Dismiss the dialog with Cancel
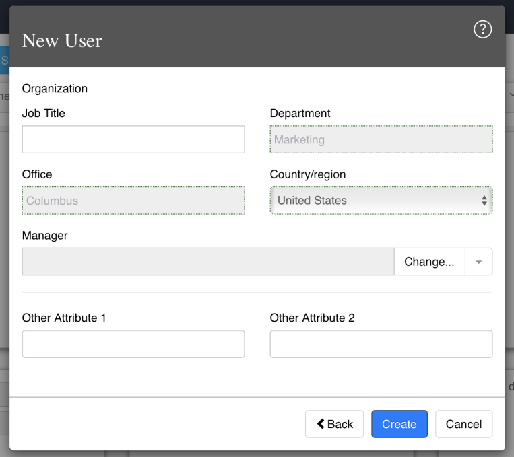This screenshot has width=514, height=457. coord(463,424)
